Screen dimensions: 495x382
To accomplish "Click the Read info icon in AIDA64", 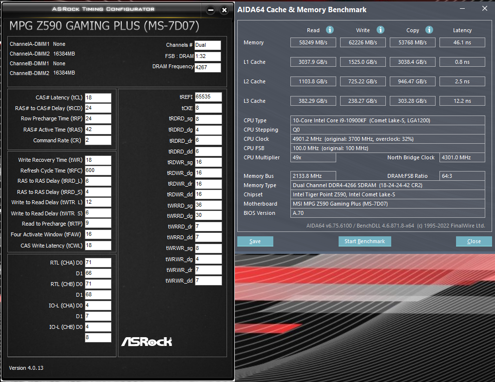I will (x=329, y=30).
